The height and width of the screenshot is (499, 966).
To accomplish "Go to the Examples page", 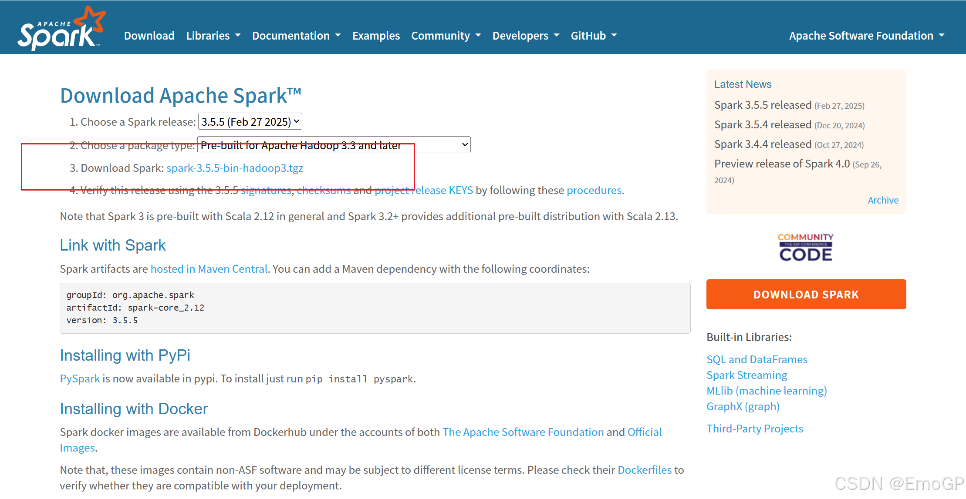I will [x=376, y=36].
